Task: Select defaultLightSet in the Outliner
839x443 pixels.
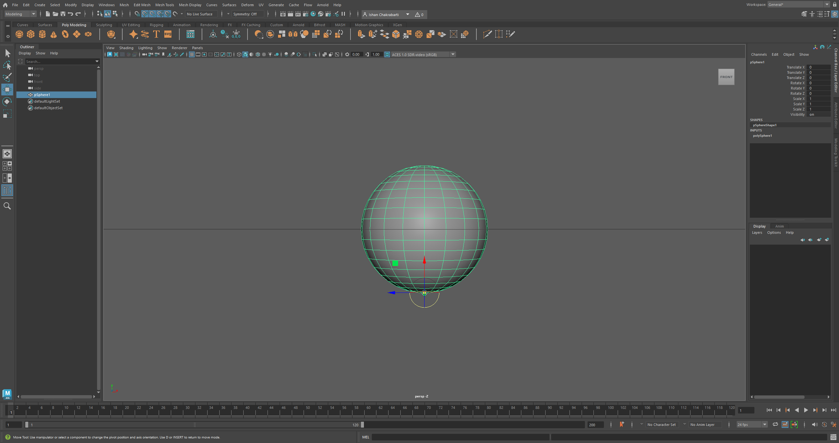Action: (47, 101)
